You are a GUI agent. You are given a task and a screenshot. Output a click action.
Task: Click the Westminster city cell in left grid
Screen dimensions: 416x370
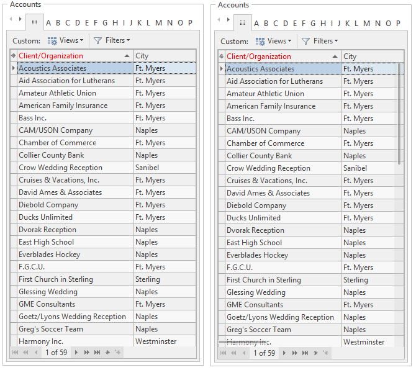165,341
